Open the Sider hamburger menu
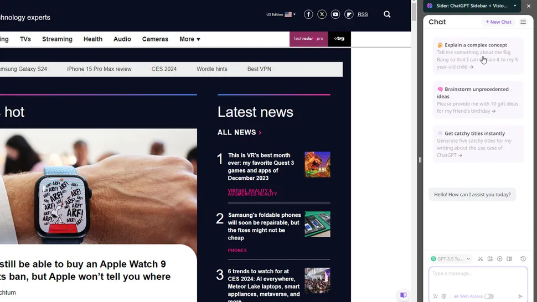 523,22
